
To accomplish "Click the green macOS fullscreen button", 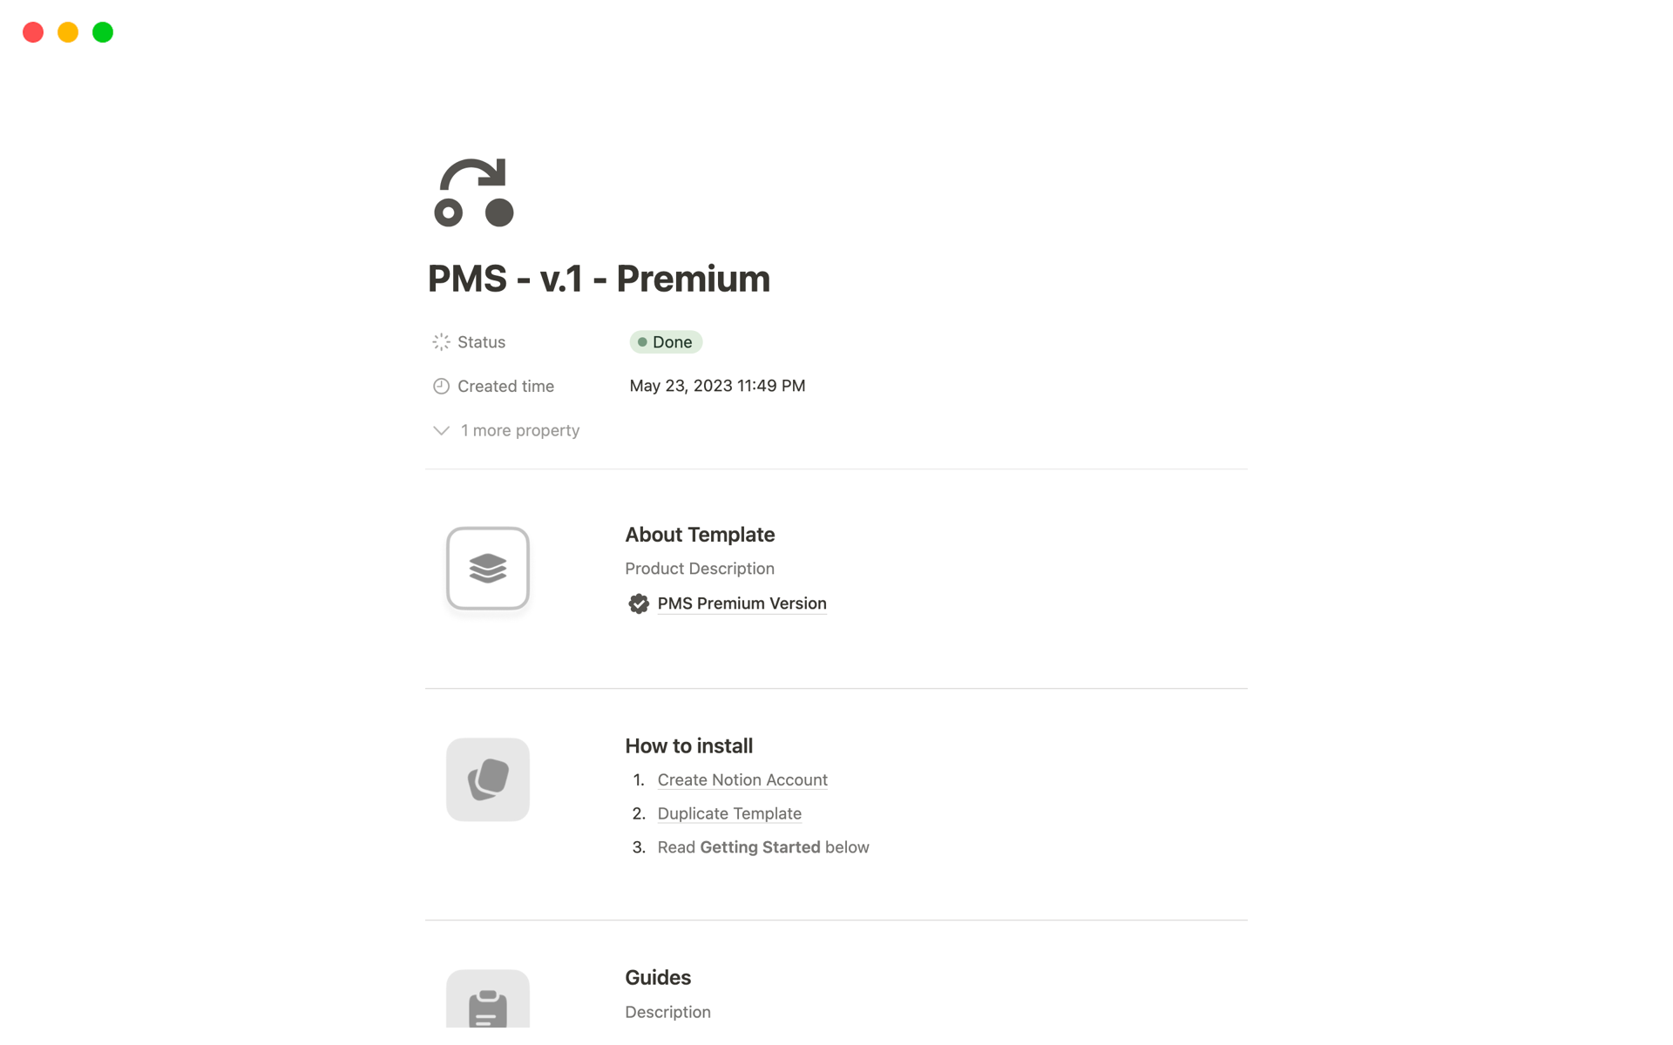I will (x=103, y=32).
